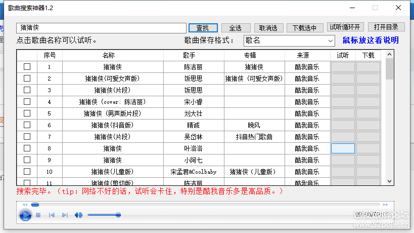The width and height of the screenshot is (414, 233).
Task: Click singer 小阿七 in row 9
Action: coord(193,160)
